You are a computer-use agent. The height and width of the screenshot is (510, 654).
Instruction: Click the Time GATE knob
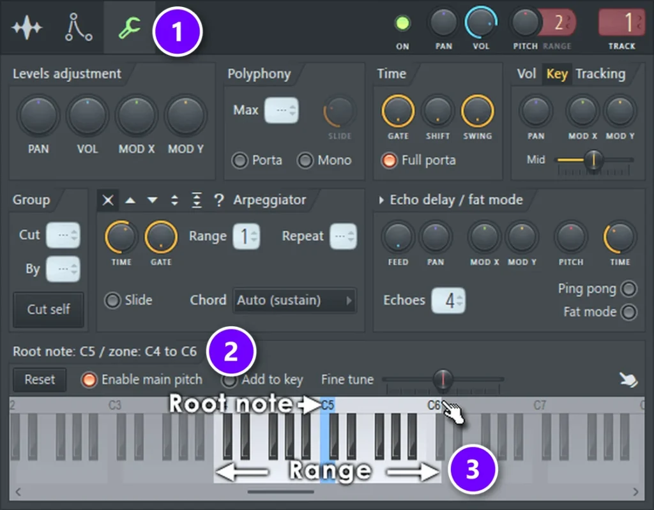click(398, 111)
